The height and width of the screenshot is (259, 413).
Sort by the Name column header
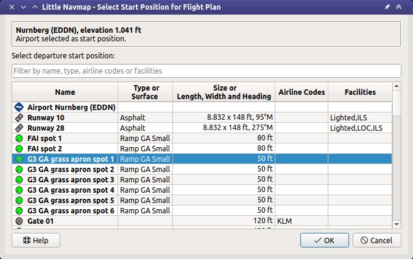pyautogui.click(x=65, y=92)
